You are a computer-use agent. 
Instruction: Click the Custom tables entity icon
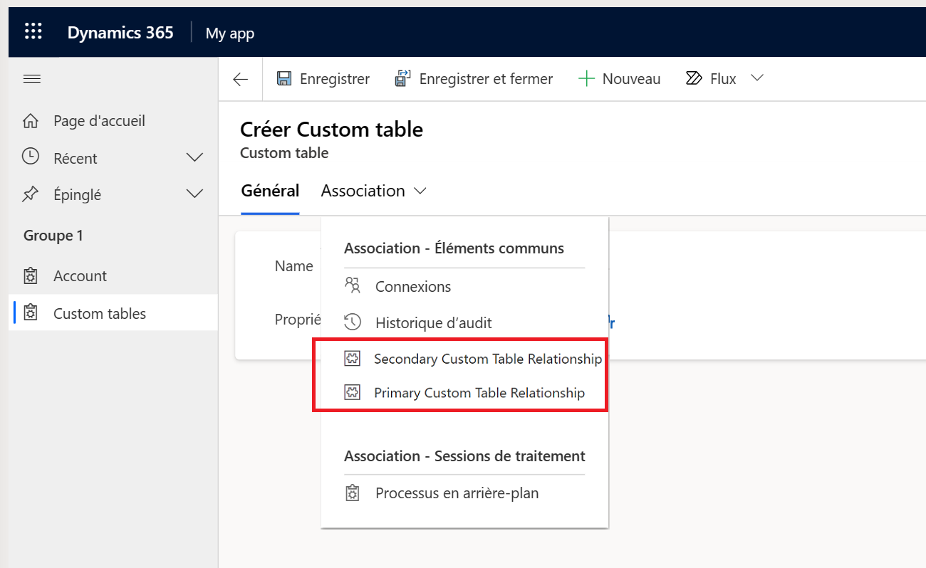[x=31, y=313]
